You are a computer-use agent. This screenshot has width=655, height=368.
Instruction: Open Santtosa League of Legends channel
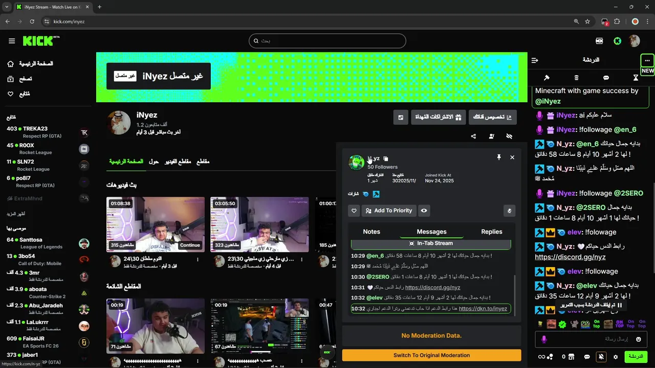[x=48, y=243]
